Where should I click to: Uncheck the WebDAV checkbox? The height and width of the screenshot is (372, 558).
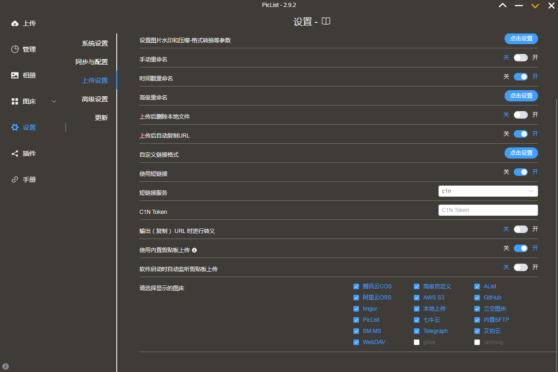(356, 342)
